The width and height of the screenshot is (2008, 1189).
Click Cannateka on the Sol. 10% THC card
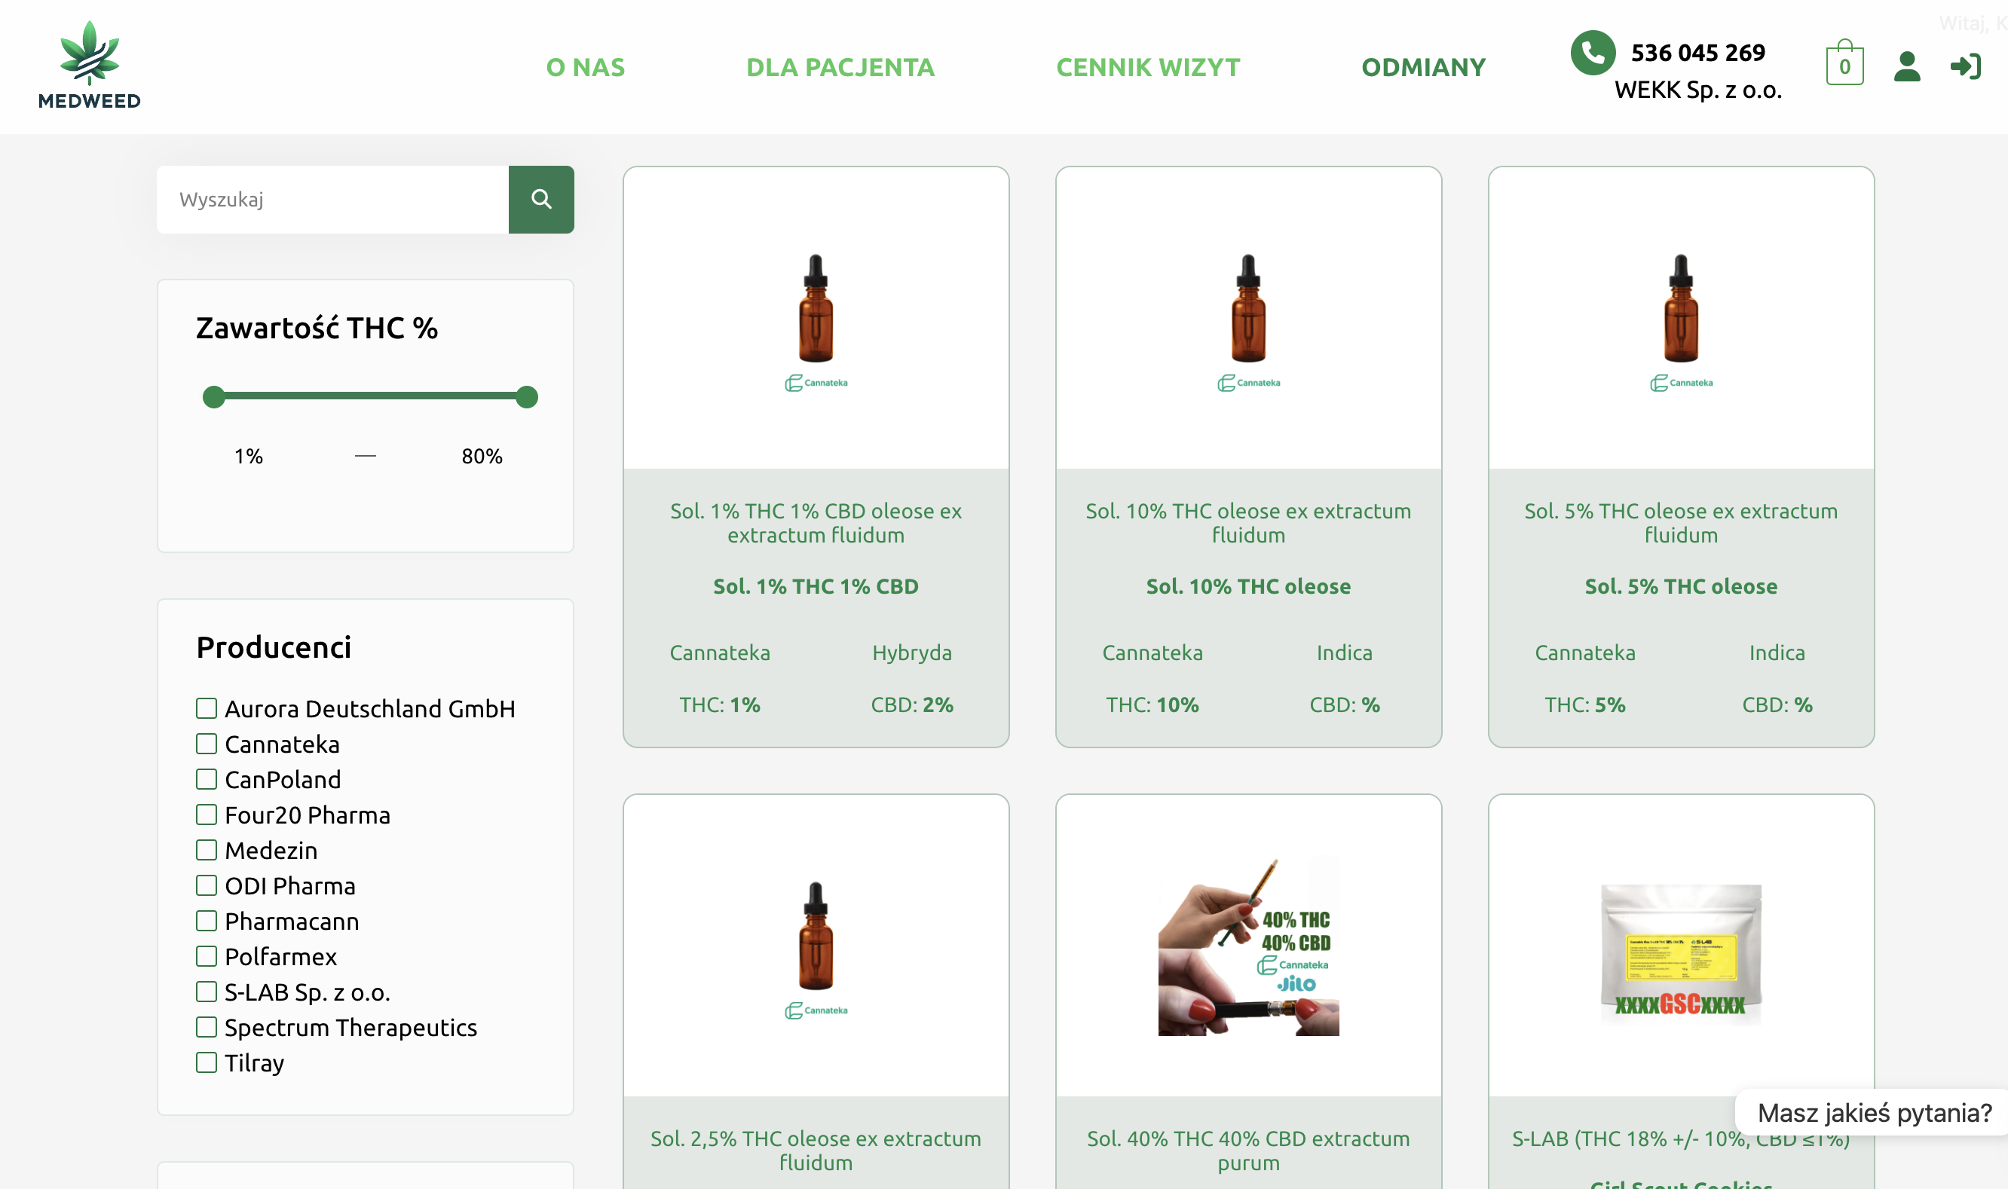pyautogui.click(x=1152, y=653)
